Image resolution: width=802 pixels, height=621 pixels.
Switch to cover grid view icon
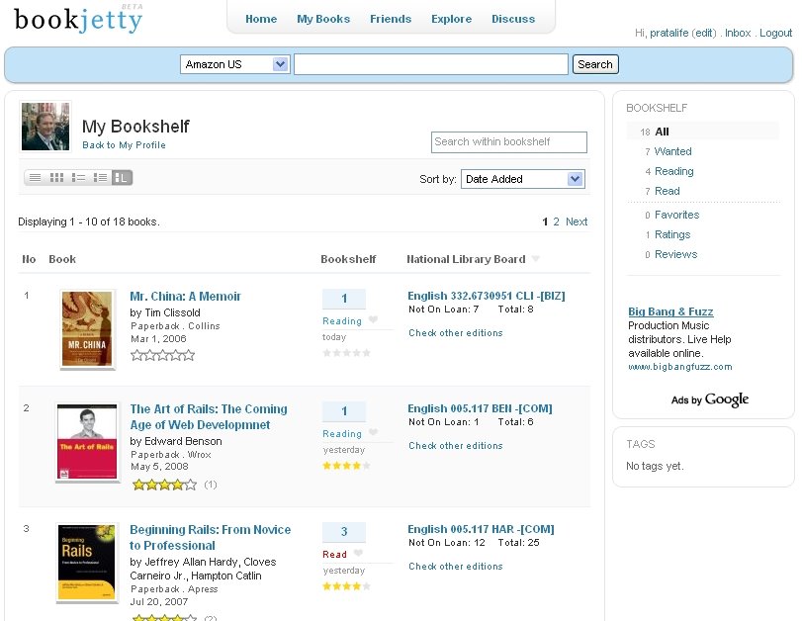pos(56,178)
